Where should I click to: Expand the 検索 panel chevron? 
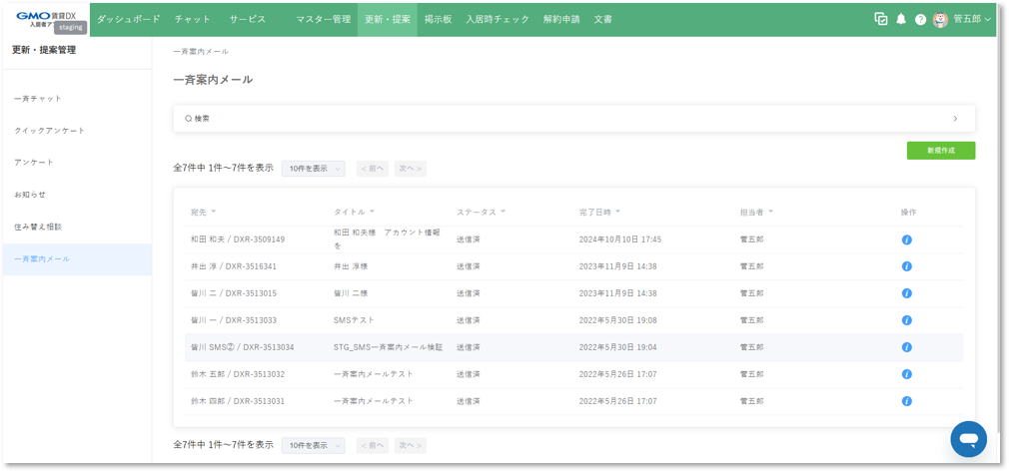(x=956, y=119)
